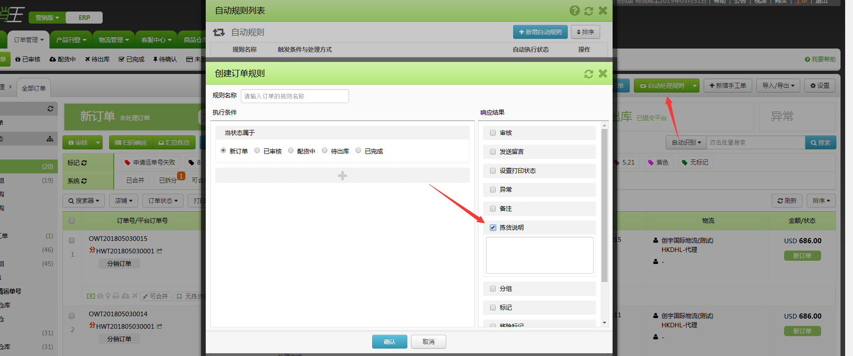Refresh the 标记 tags row
The width and height of the screenshot is (853, 356).
click(x=84, y=163)
